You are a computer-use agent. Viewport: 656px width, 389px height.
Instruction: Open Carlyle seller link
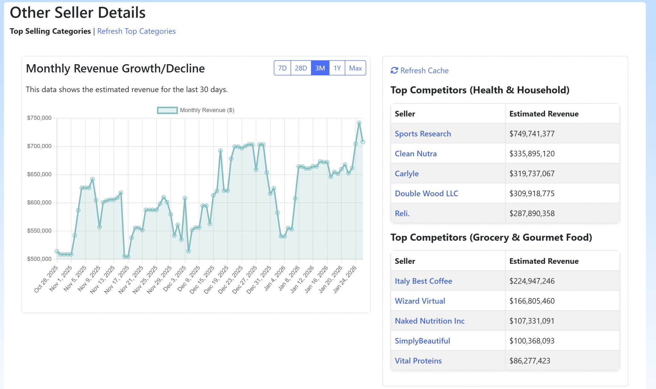(x=407, y=174)
